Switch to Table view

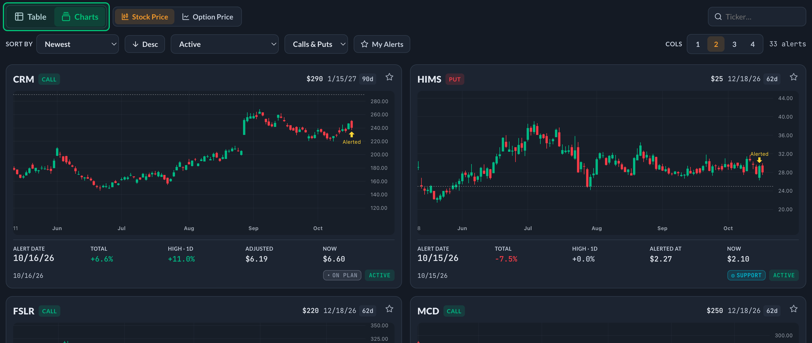click(30, 17)
